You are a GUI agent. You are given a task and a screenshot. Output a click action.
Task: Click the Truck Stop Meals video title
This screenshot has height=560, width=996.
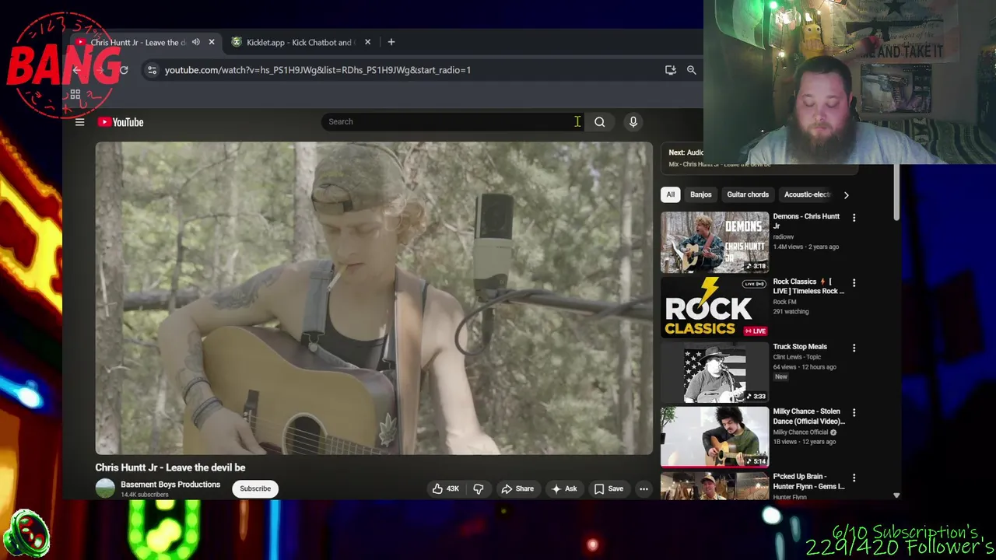coord(800,347)
